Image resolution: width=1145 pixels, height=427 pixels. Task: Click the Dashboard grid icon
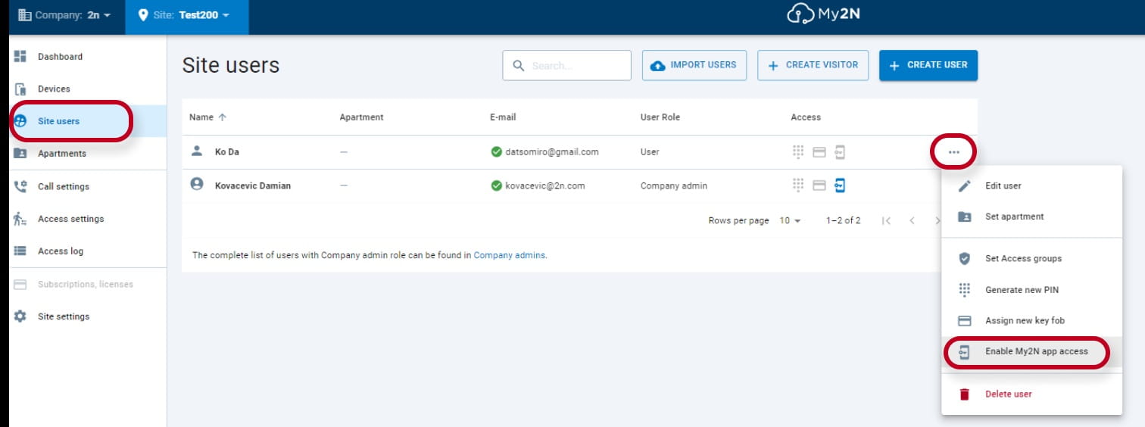point(21,57)
